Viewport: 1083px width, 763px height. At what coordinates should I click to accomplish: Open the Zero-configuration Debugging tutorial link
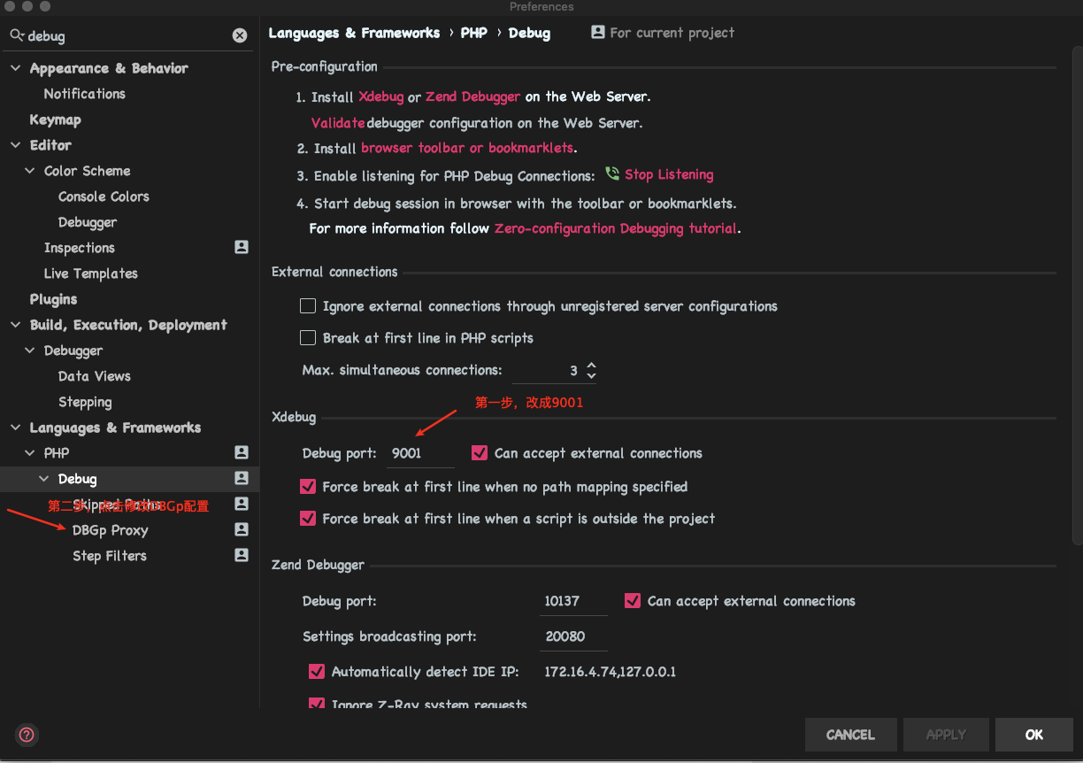coord(615,228)
